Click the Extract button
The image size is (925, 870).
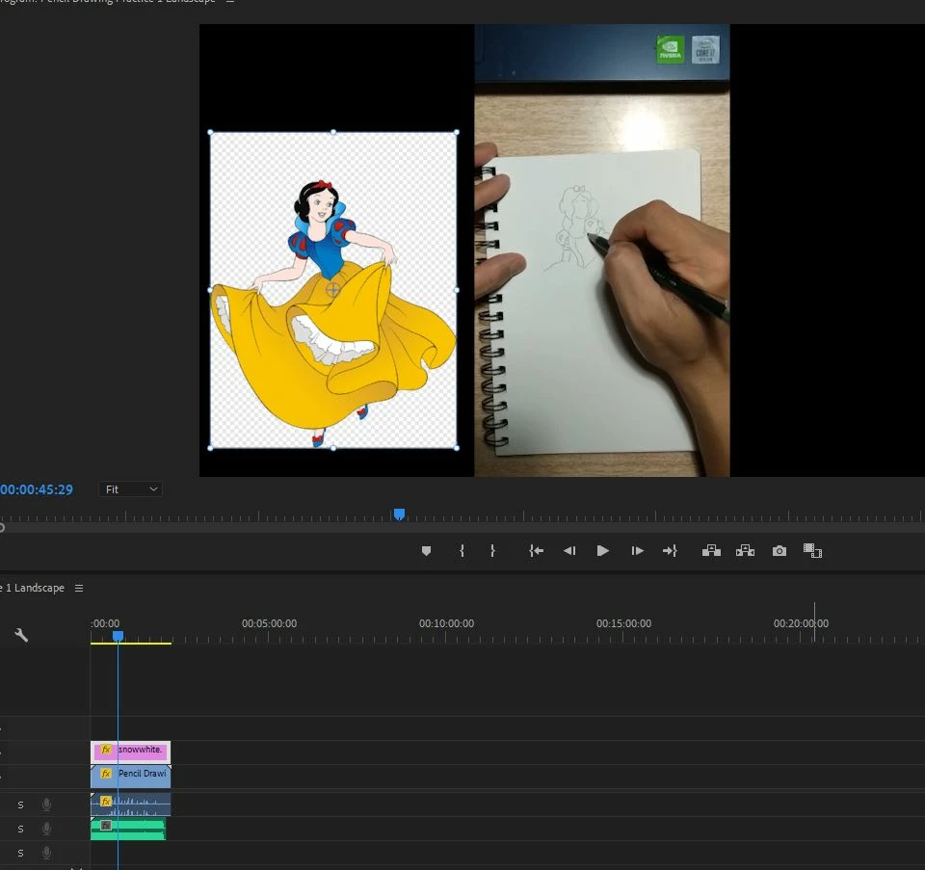tap(745, 551)
